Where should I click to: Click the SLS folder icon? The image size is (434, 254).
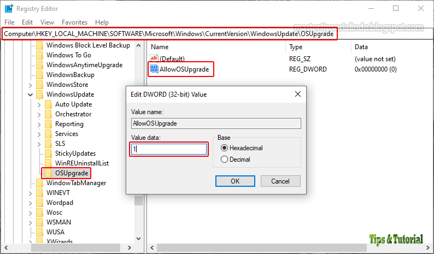click(49, 144)
